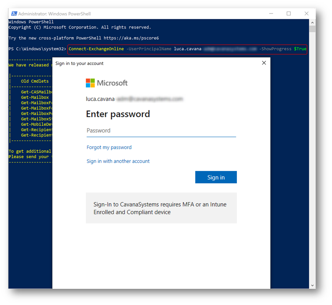Click the Old Cmdlets heading text
Screen dimensions: 332x305
point(35,81)
